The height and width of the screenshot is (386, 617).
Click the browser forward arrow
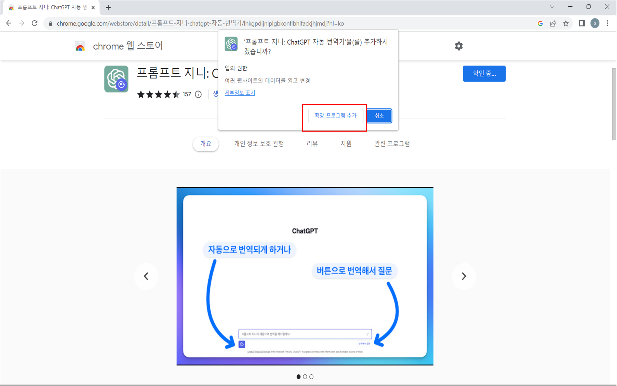(x=22, y=23)
